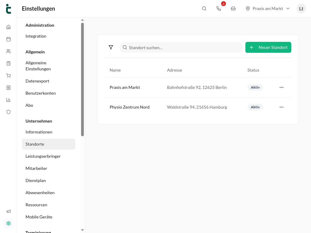
Task: Open the home icon in left rail
Action: pos(8,27)
